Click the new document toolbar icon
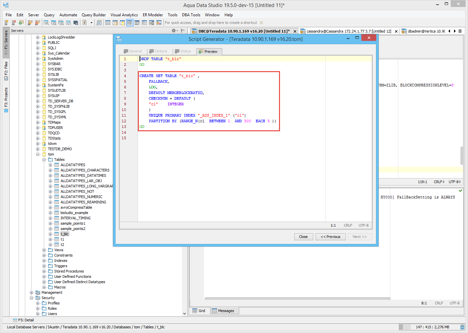The image size is (468, 333). 84,23
